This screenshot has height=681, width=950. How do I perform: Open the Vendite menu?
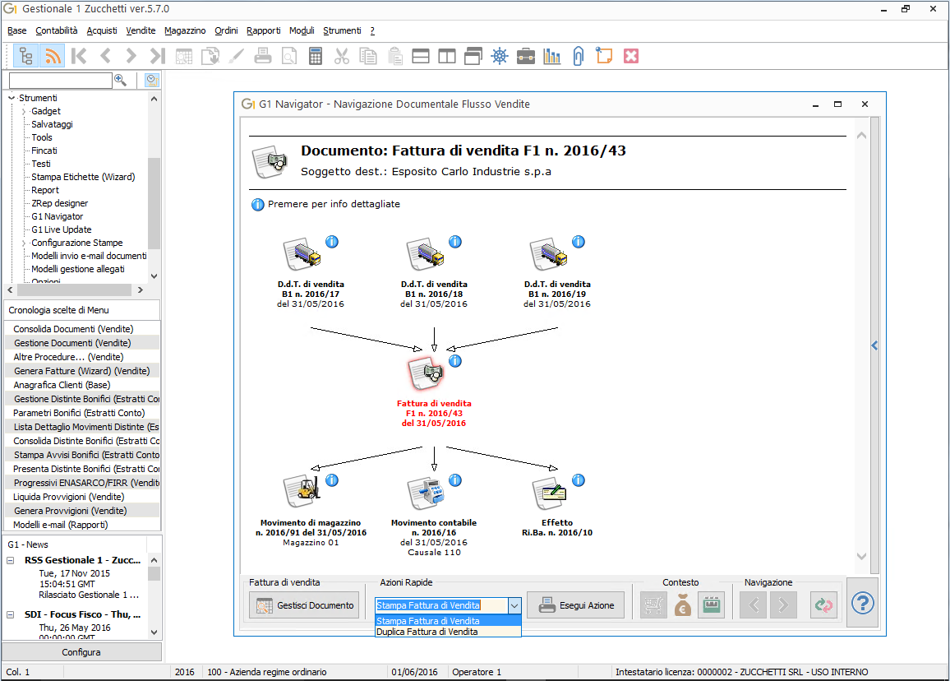tap(141, 30)
